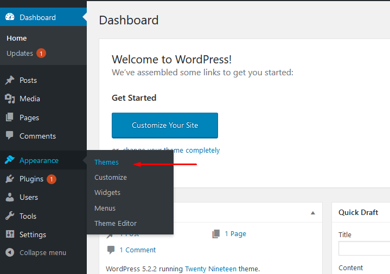The width and height of the screenshot is (390, 274).
Task: Click the Dashboard page title
Action: click(x=129, y=20)
